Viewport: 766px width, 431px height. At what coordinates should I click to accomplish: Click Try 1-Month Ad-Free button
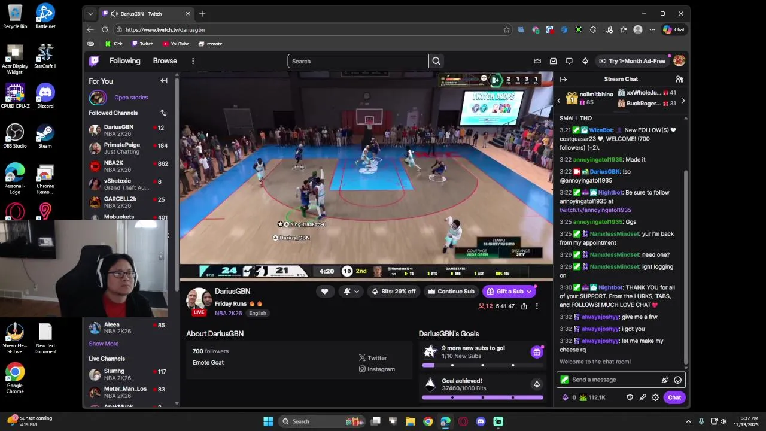[631, 61]
